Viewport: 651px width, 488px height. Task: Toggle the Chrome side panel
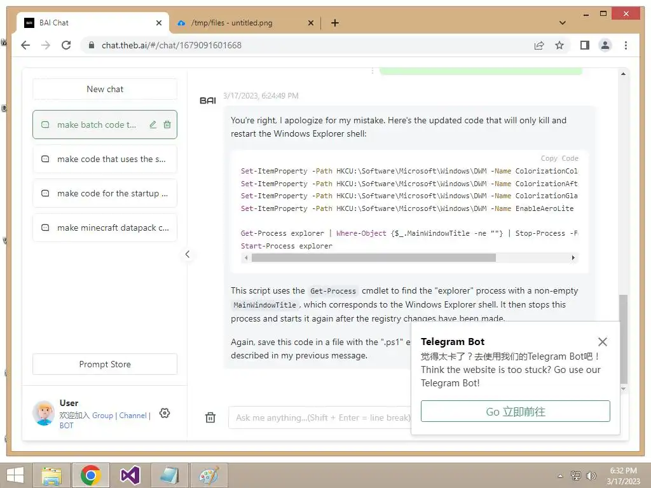[x=585, y=45]
